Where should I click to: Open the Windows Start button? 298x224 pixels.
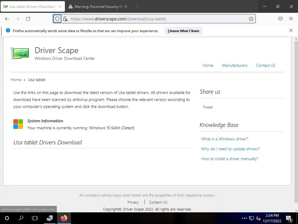tap(7, 218)
